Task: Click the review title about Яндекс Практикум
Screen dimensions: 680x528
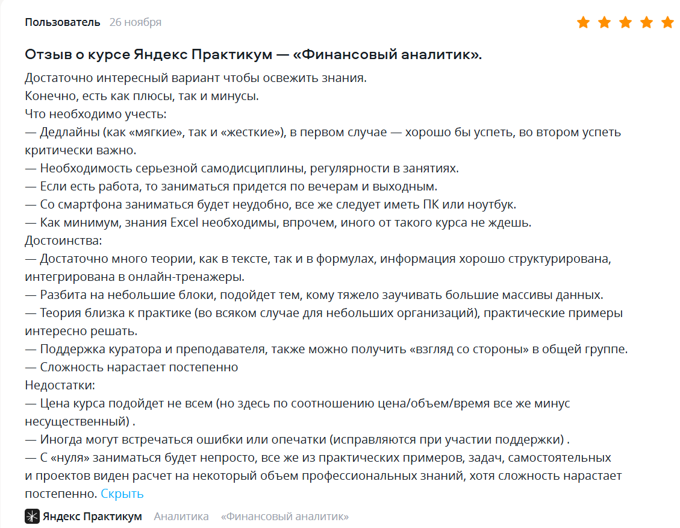Action: pos(253,55)
